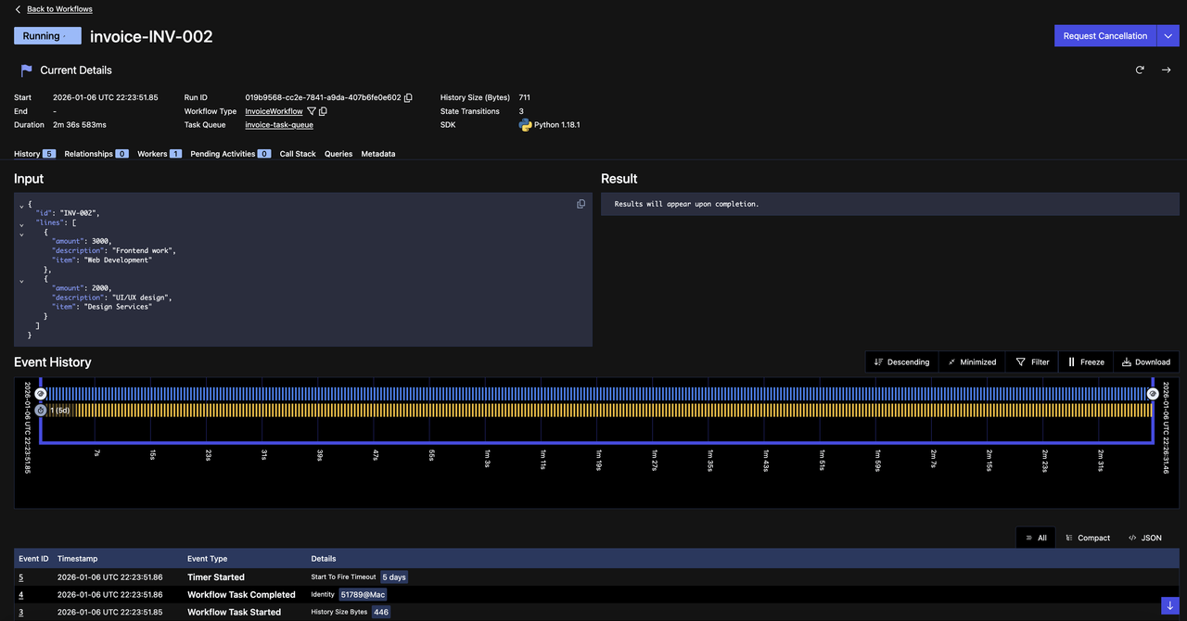Freeze the event history updates
Viewport: 1187px width, 621px height.
tap(1086, 362)
